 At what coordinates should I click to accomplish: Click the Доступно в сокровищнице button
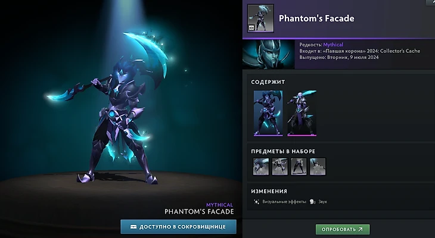(x=178, y=227)
